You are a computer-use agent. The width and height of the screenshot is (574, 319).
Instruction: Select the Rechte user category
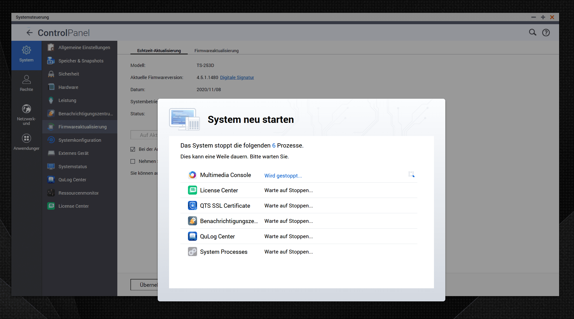[26, 83]
